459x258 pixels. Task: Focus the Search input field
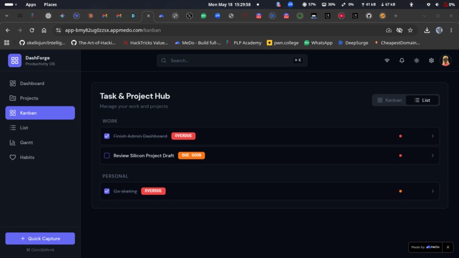click(x=232, y=60)
